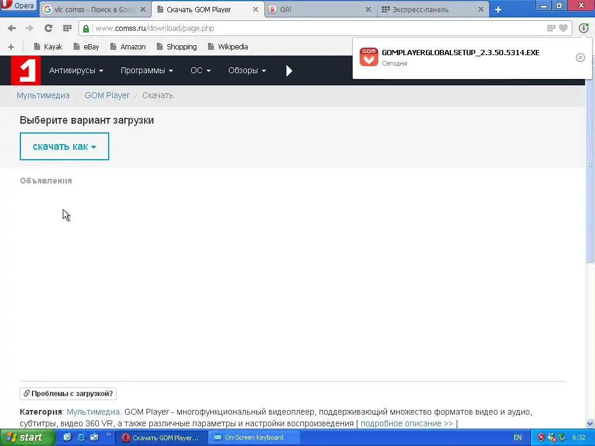Screen dimensions: 595x446
Task: Click the first quick launch icon
Action: click(x=67, y=437)
